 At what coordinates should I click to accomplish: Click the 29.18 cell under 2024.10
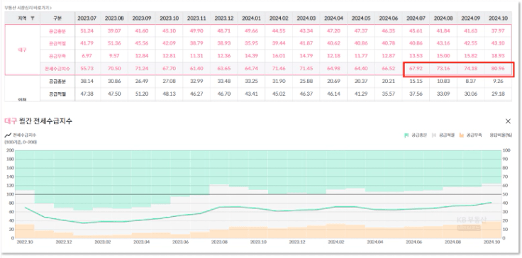(x=498, y=94)
